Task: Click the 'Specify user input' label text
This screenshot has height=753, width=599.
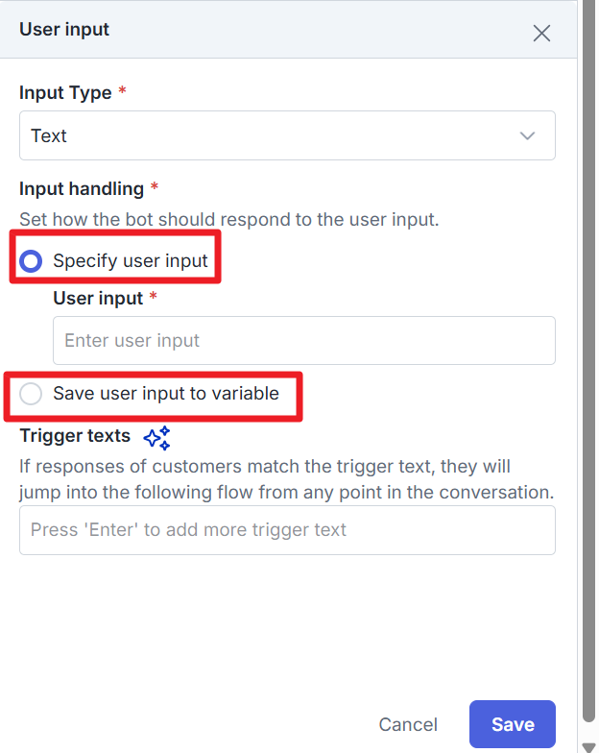Action: pyautogui.click(x=131, y=260)
